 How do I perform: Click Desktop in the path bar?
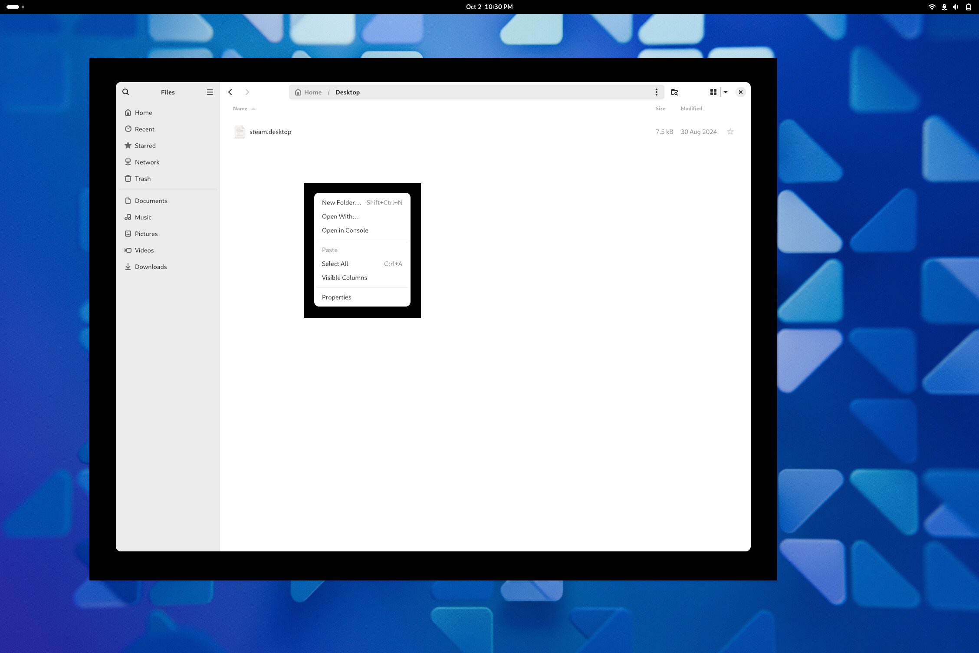348,92
